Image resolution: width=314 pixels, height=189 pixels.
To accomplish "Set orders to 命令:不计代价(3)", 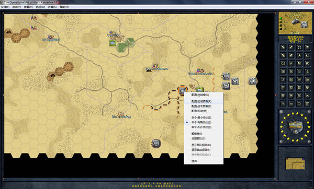I will click(201, 127).
